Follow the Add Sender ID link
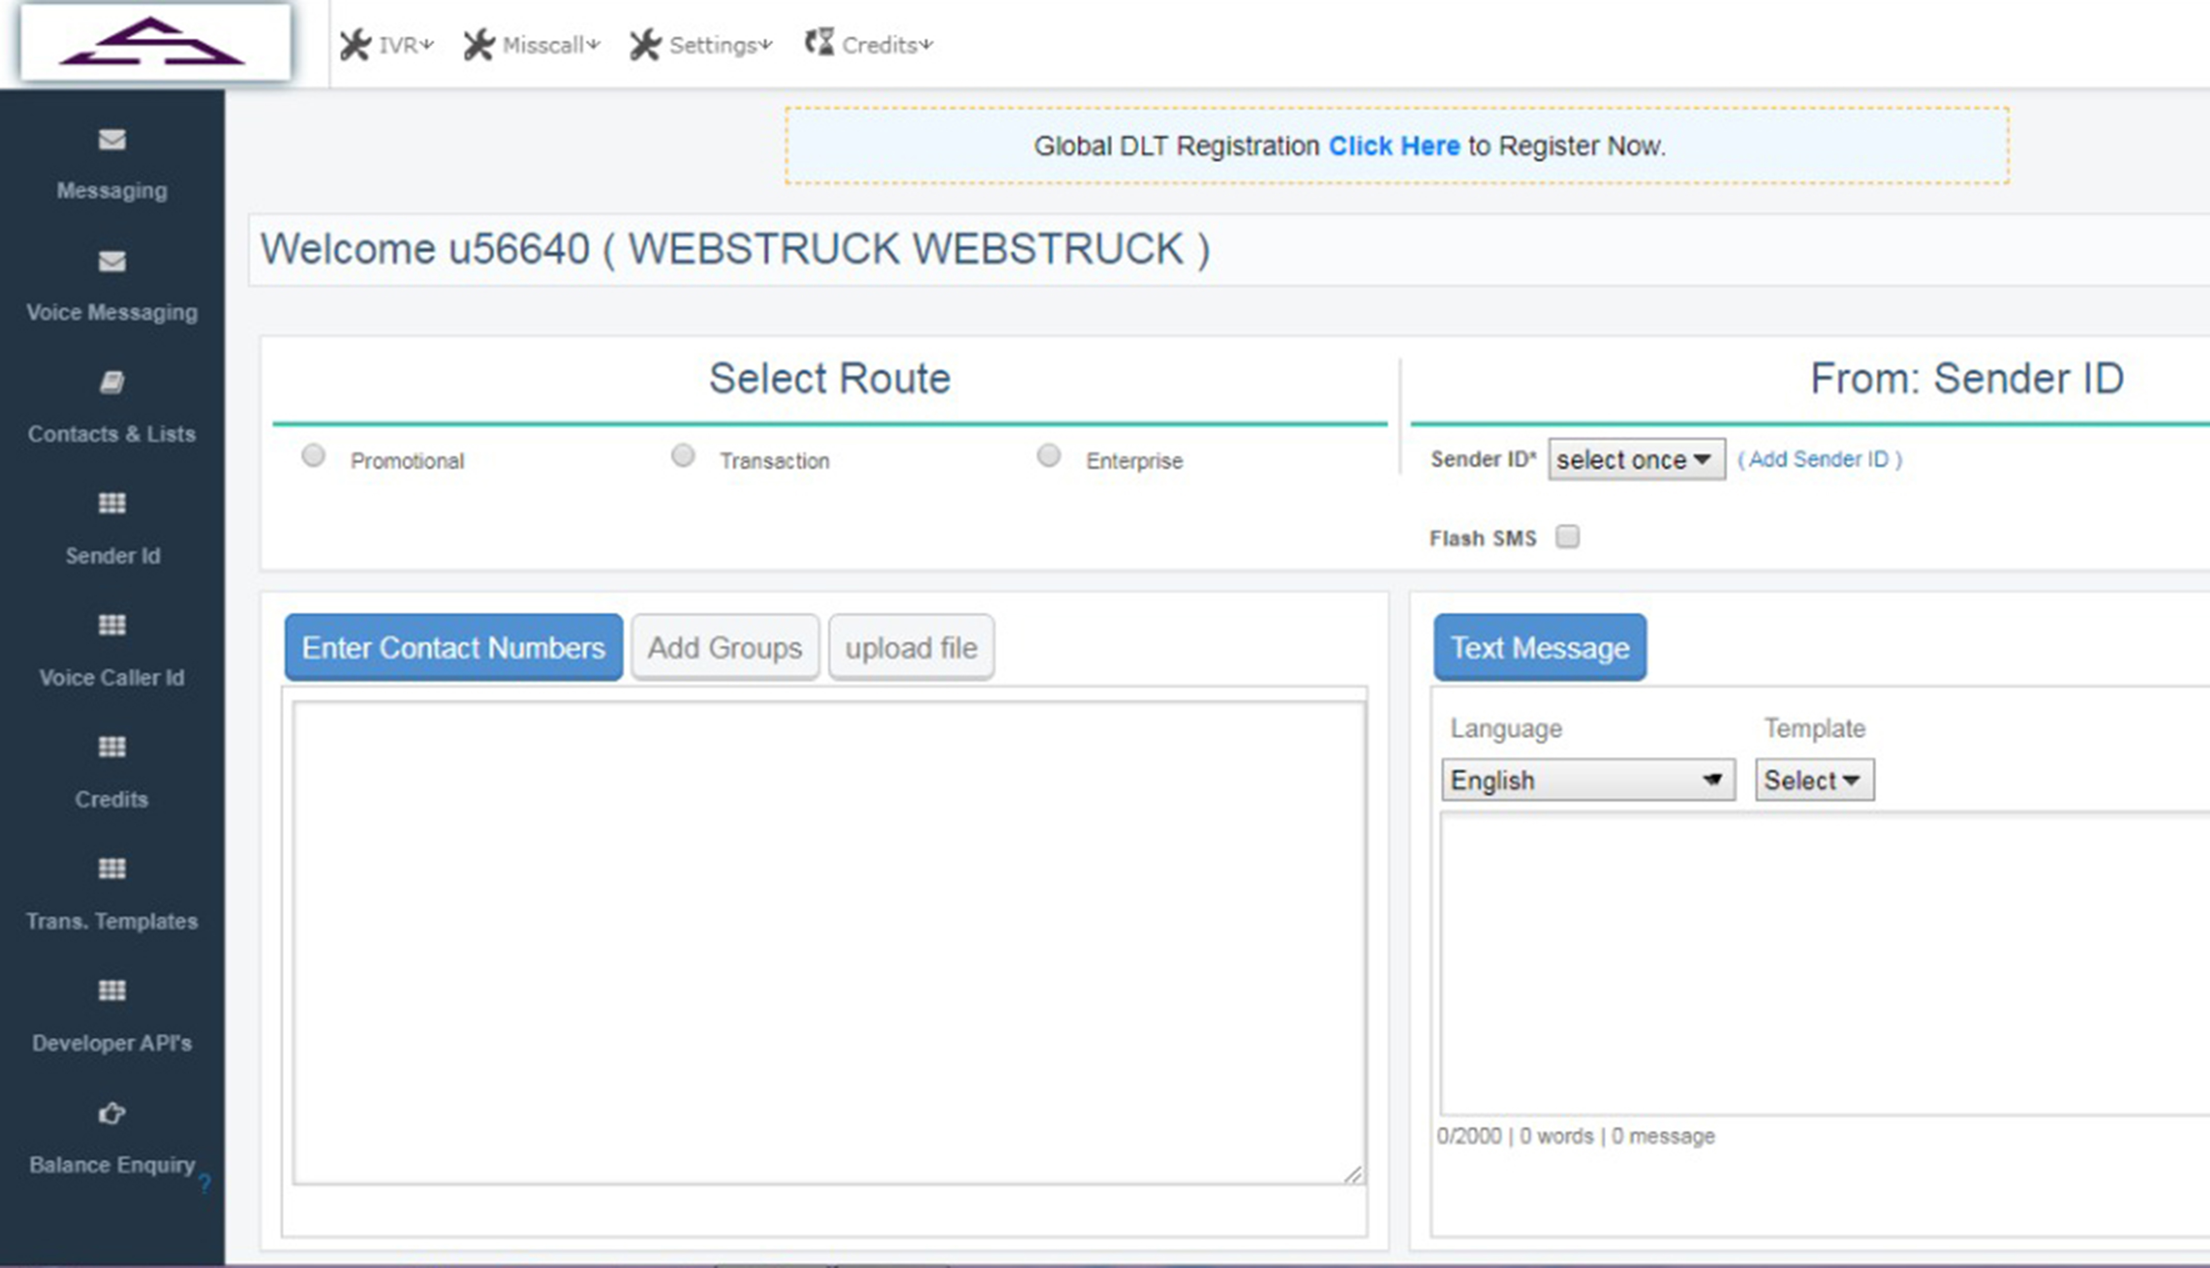The height and width of the screenshot is (1268, 2210). tap(1819, 459)
